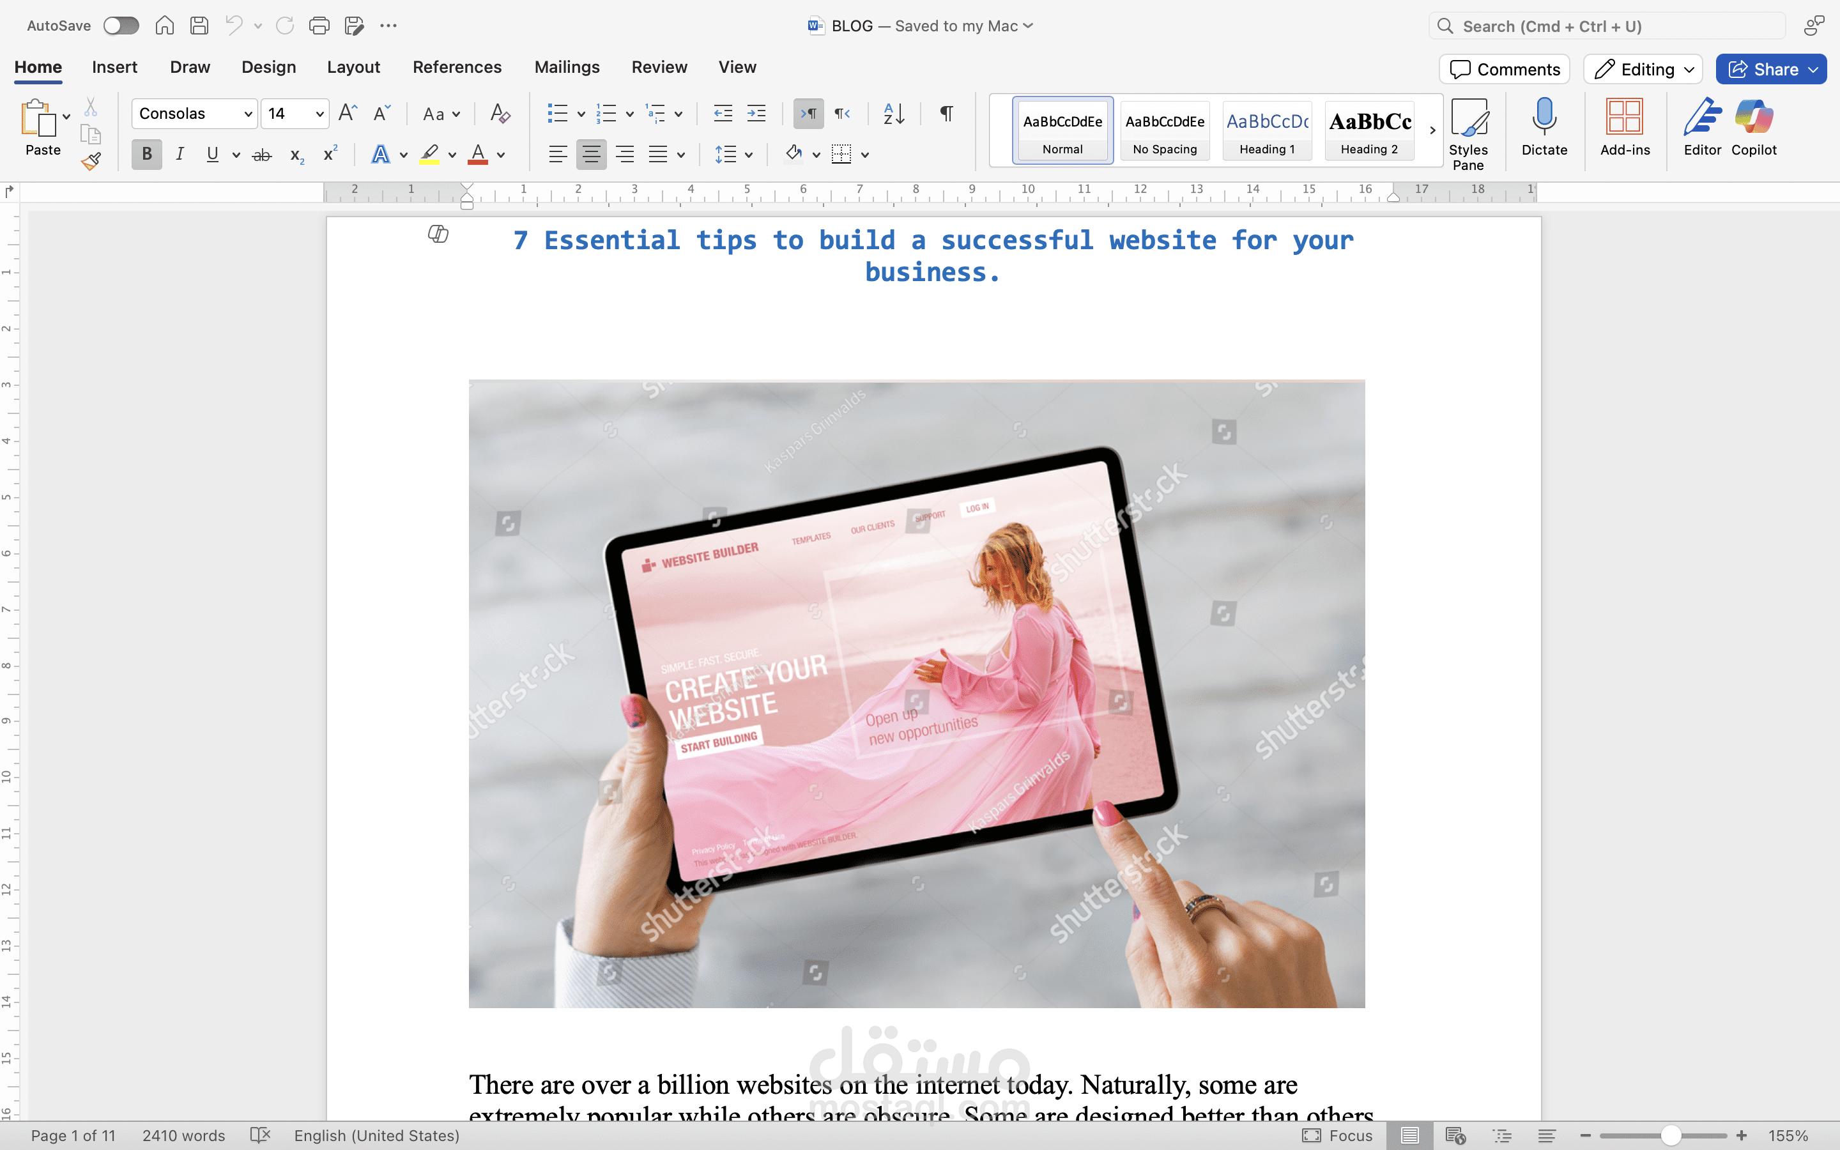Open the collaboration people icon in the title bar
Image resolution: width=1840 pixels, height=1150 pixels.
click(1813, 26)
